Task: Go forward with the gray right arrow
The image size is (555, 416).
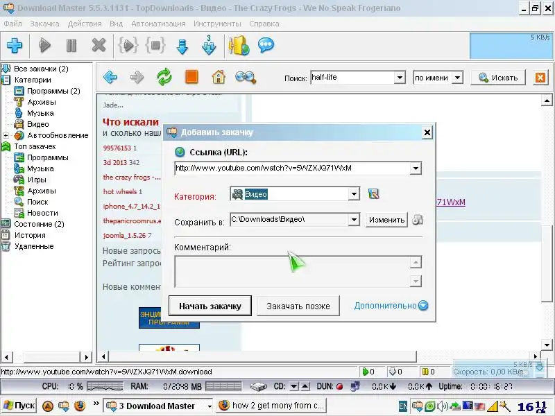Action: tap(137, 77)
